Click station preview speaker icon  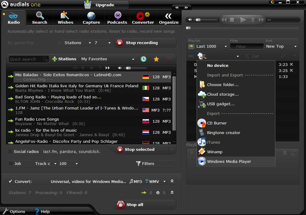120,68
